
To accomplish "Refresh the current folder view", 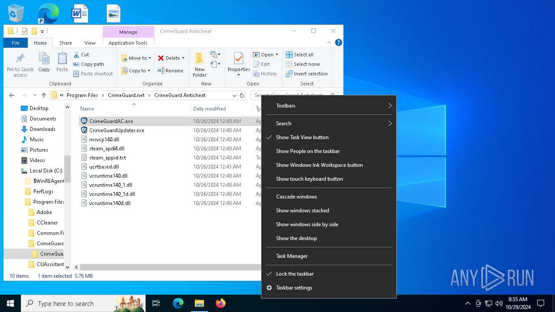I will click(242, 95).
